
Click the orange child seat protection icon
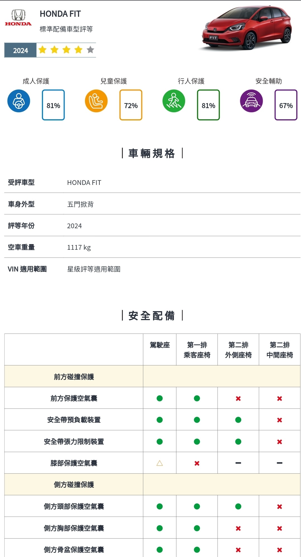tap(96, 101)
